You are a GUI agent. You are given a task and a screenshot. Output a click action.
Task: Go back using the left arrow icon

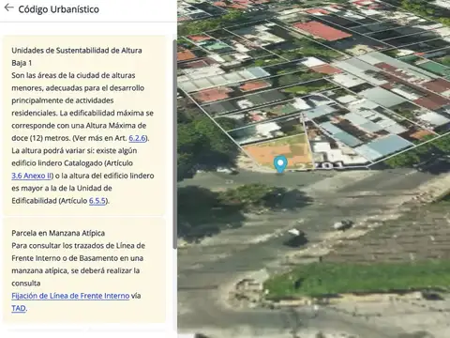[8, 8]
